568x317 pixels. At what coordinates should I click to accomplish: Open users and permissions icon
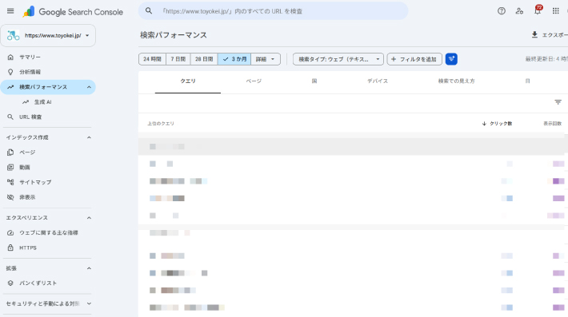click(519, 11)
